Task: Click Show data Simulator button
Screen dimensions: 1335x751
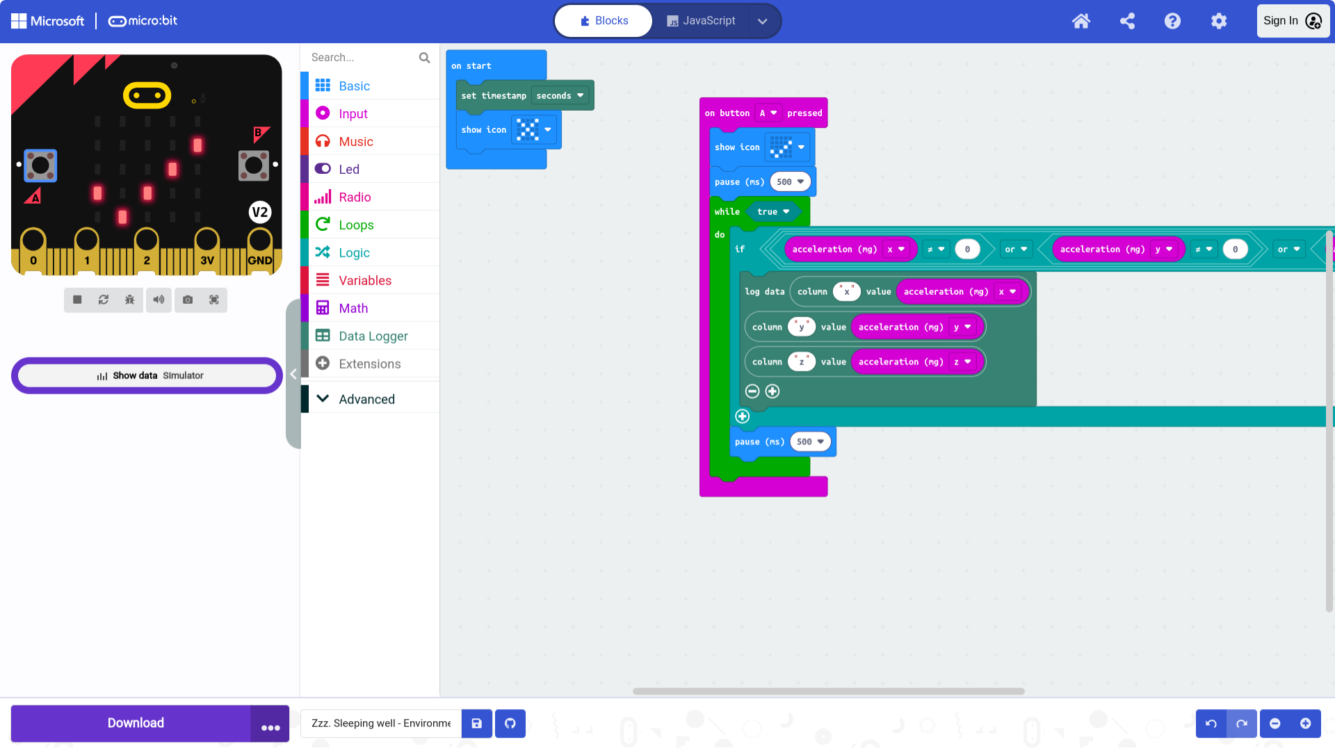Action: (147, 375)
